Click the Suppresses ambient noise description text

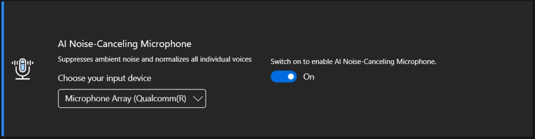coord(155,59)
